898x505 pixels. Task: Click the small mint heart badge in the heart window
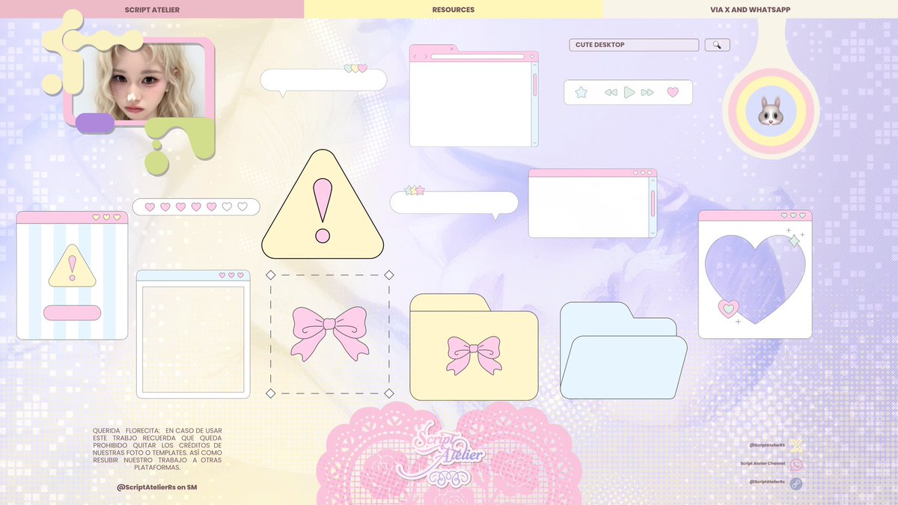point(728,308)
